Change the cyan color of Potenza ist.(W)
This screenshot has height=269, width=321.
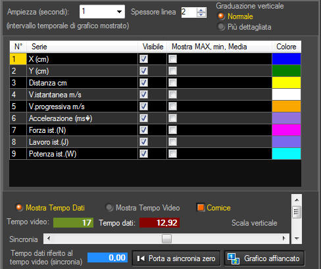tap(286, 153)
